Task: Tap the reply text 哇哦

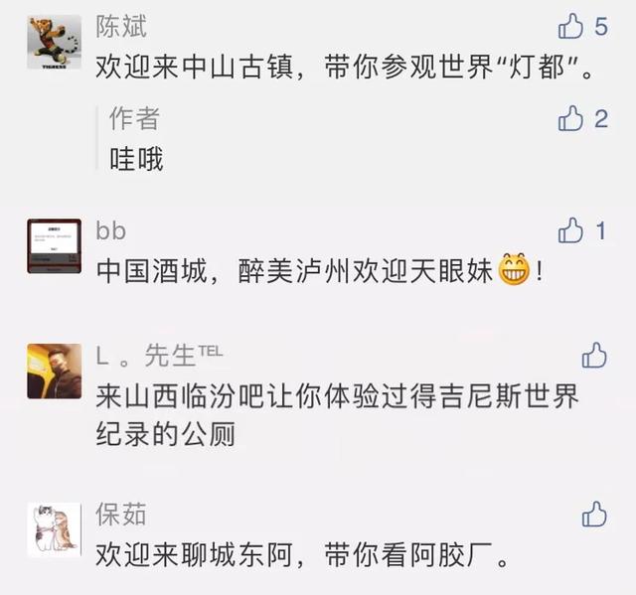Action: [137, 159]
